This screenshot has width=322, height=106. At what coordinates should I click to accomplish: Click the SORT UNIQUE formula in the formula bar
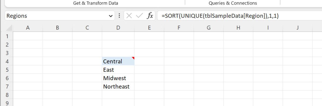pyautogui.click(x=220, y=16)
